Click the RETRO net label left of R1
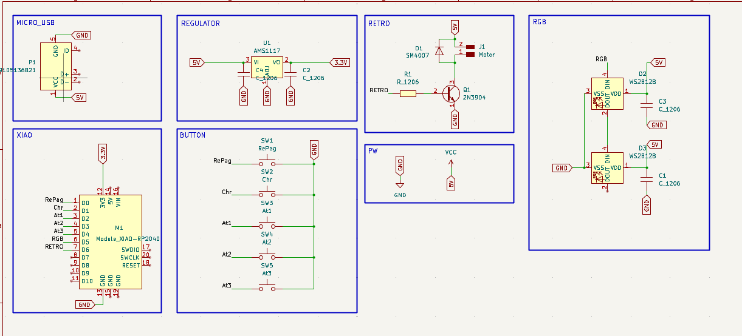Viewport: 742px width, 336px height. (379, 90)
